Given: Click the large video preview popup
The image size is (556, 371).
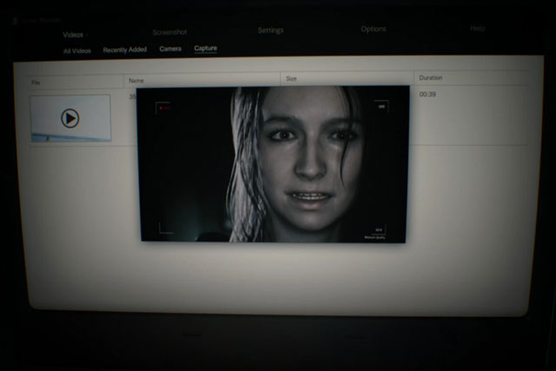Looking at the screenshot, I should pos(274,165).
